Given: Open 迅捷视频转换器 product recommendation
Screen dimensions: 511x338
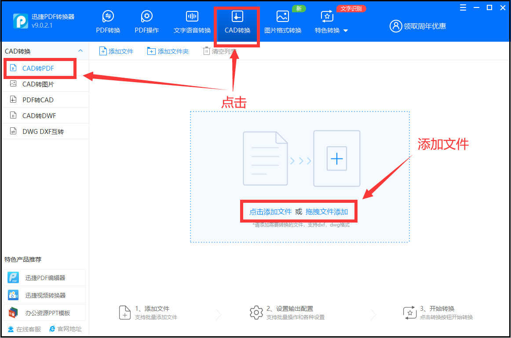Looking at the screenshot, I should point(45,295).
